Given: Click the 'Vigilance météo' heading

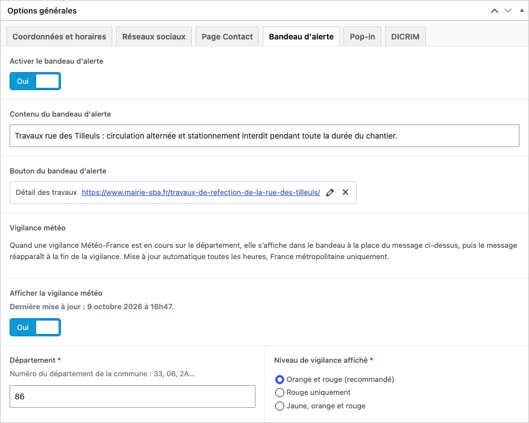Looking at the screenshot, I should coord(37,228).
